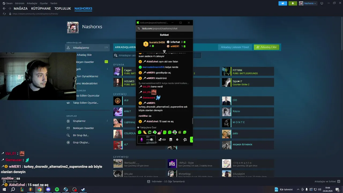Screen dimensions: 343x193
Task: Click the Steam URL address field
Action: point(35,14)
